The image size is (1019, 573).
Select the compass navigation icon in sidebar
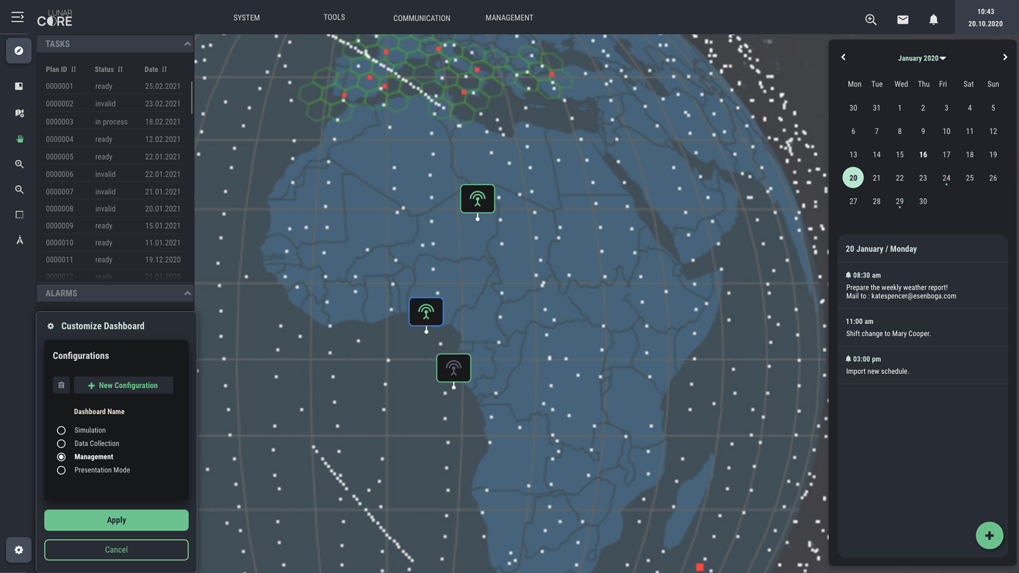[x=19, y=51]
